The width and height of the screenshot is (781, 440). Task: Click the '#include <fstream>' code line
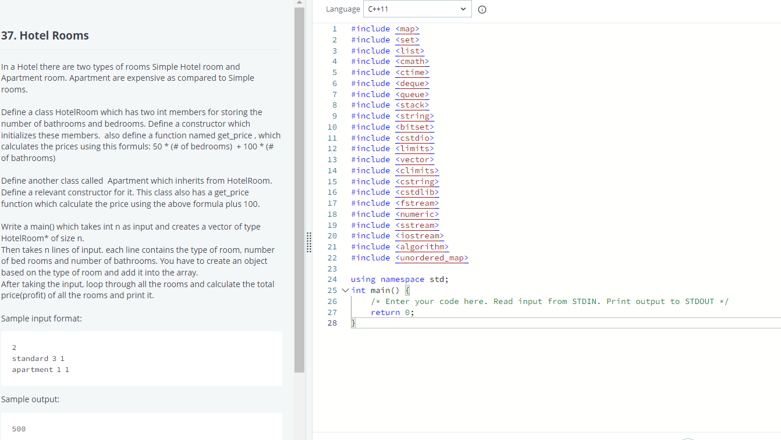[x=395, y=203]
